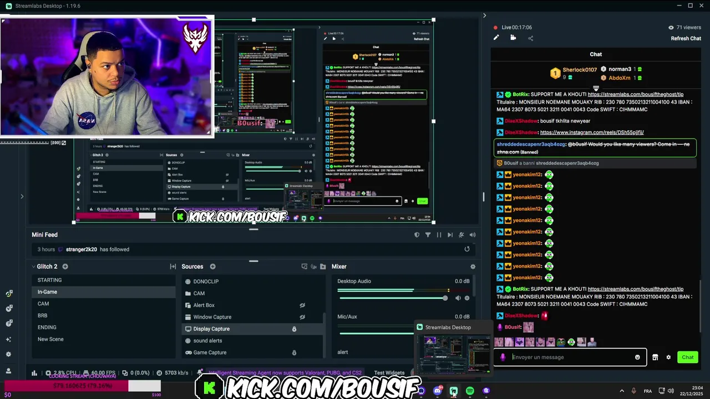Click the message input field in chat

tap(570, 357)
